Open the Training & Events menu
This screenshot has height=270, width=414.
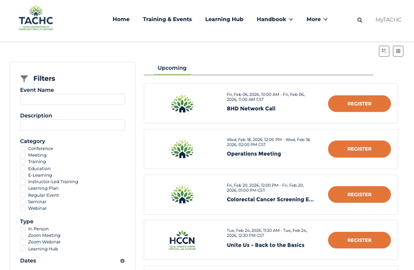click(167, 19)
